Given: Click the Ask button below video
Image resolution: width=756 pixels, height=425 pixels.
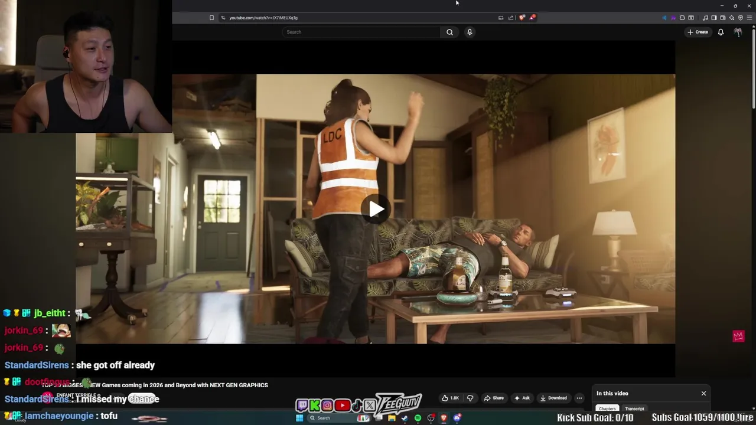Looking at the screenshot, I should pyautogui.click(x=522, y=398).
